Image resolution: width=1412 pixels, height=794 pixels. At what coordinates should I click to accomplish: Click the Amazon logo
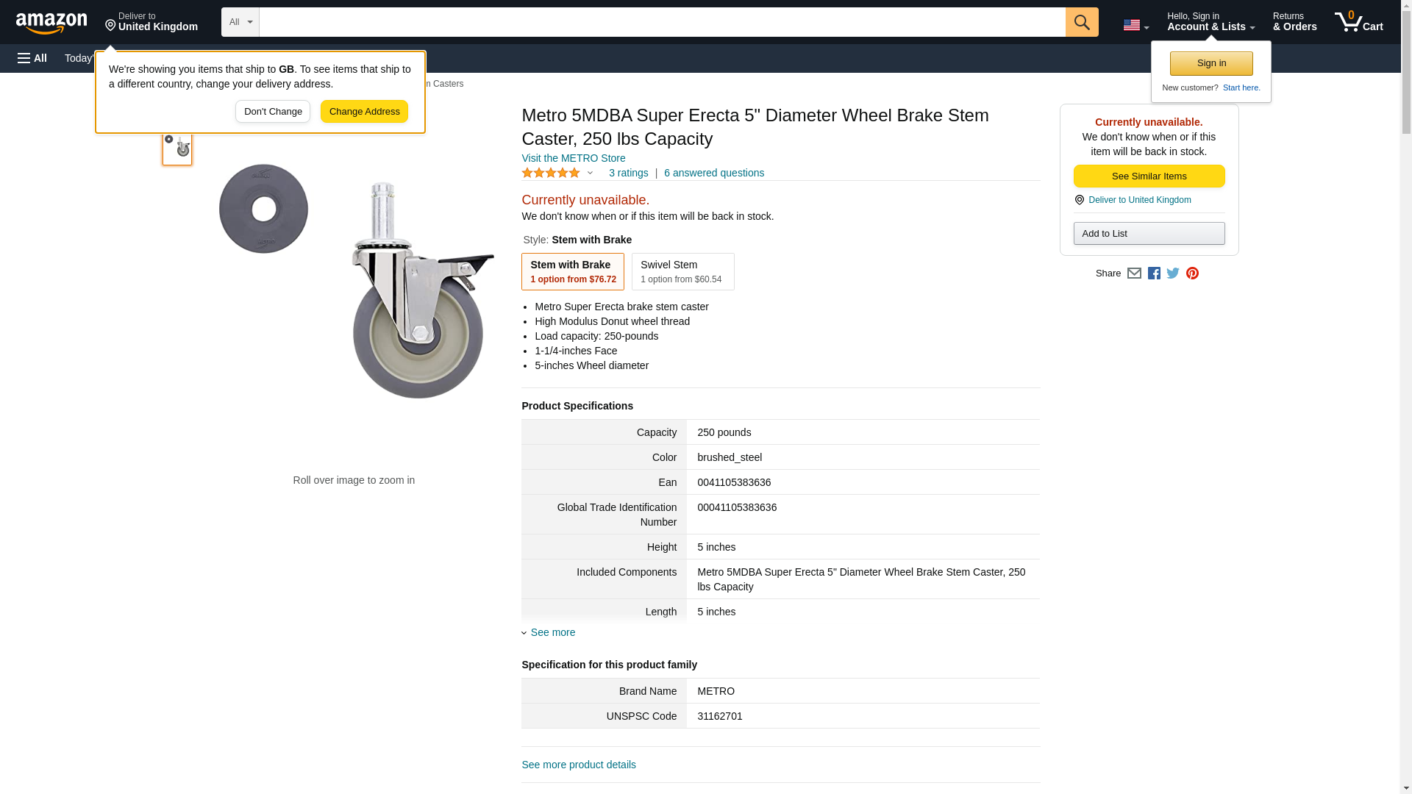[x=51, y=23]
